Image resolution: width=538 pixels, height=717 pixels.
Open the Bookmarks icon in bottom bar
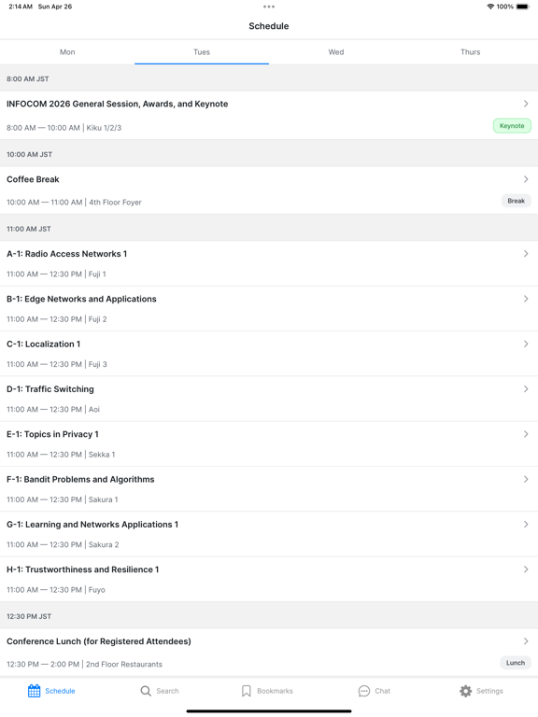[247, 691]
